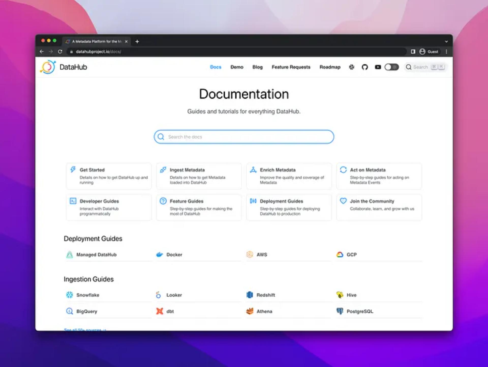488x367 pixels.
Task: Open the PostgreSQL text link
Action: pos(360,311)
